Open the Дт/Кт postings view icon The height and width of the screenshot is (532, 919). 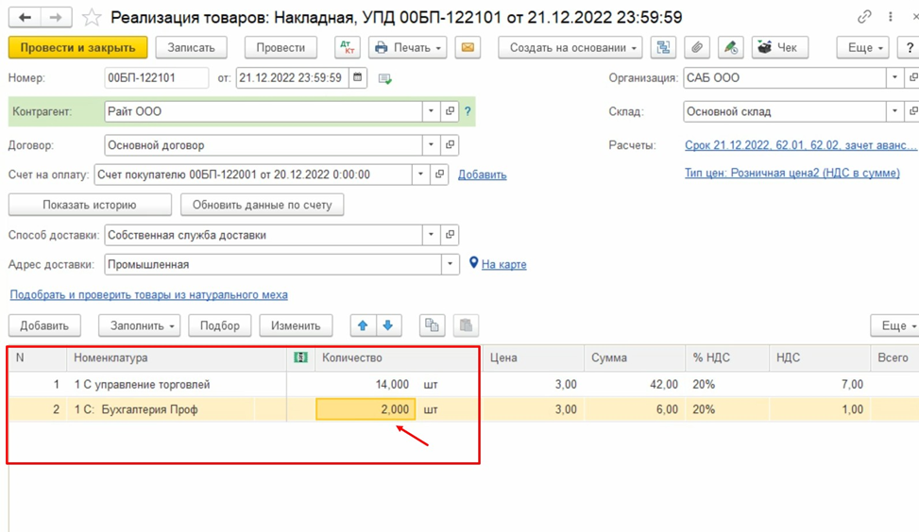(348, 47)
